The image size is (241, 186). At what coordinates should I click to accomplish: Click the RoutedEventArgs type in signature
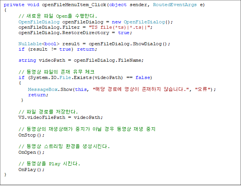[x=175, y=5]
